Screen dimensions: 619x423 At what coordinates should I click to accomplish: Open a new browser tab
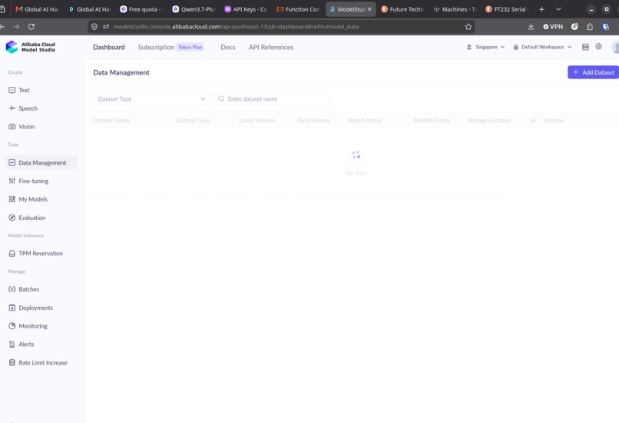pyautogui.click(x=541, y=9)
